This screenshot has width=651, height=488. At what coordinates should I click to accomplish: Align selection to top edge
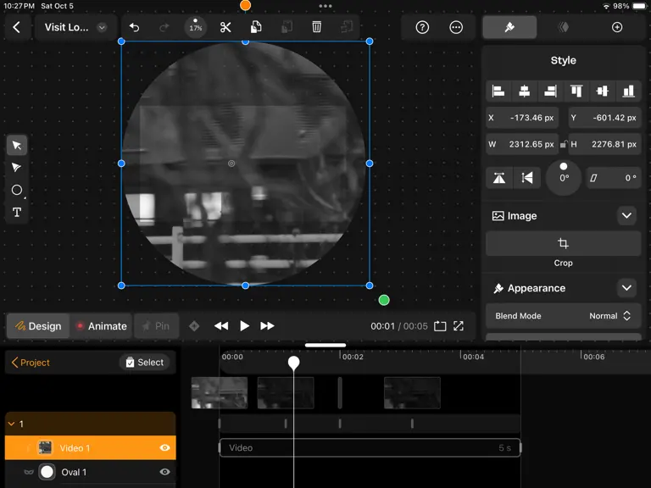[576, 91]
